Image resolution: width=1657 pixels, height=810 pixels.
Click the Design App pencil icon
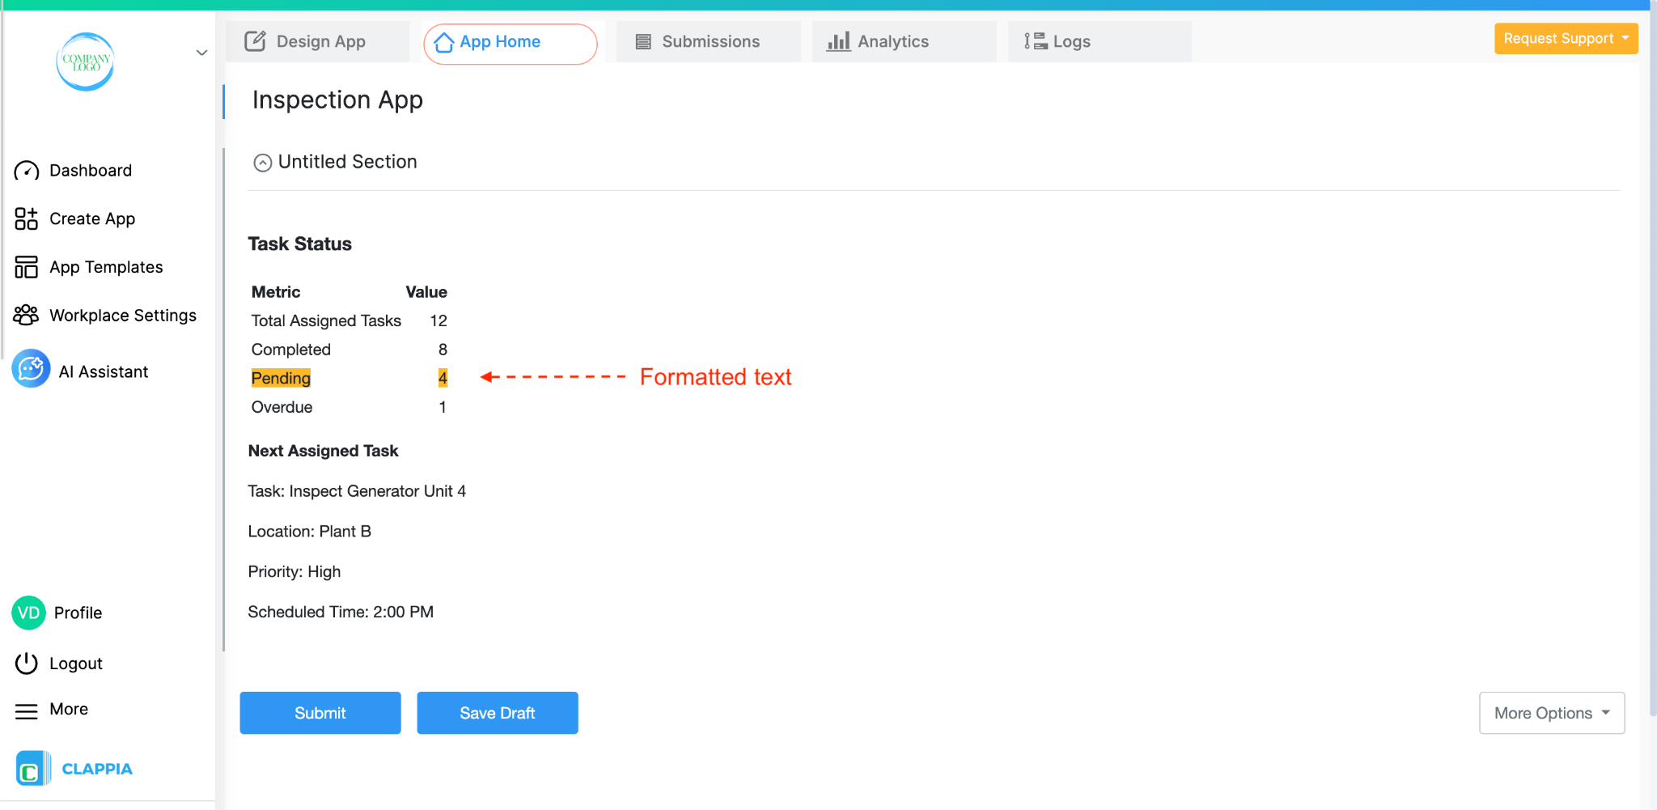click(x=255, y=41)
